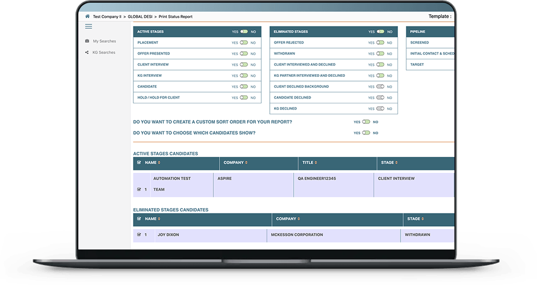This screenshot has width=537, height=285.
Task: Open My Searches in sidebar
Action: [104, 41]
